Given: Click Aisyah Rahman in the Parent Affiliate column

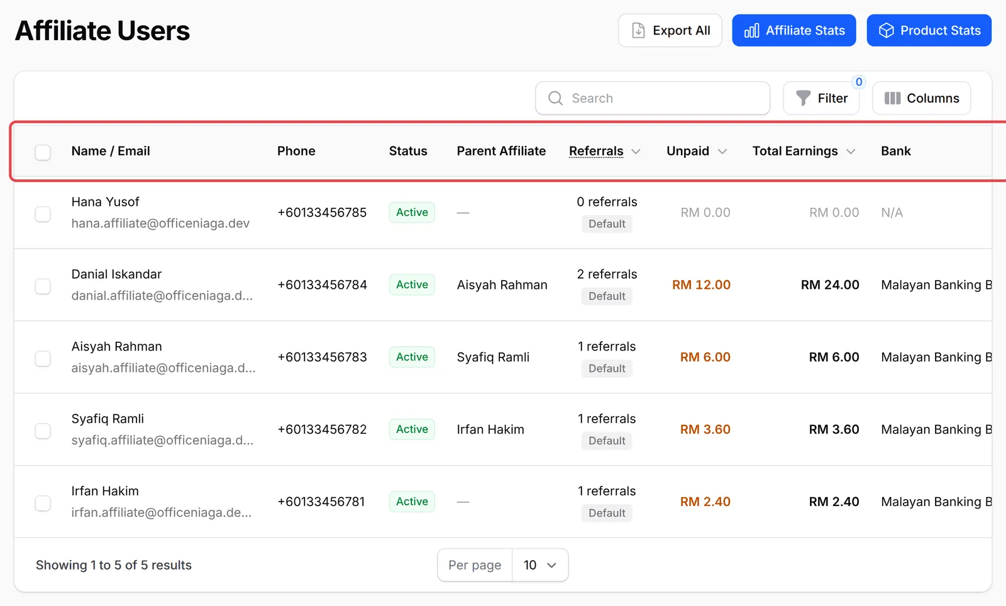Looking at the screenshot, I should [x=502, y=285].
